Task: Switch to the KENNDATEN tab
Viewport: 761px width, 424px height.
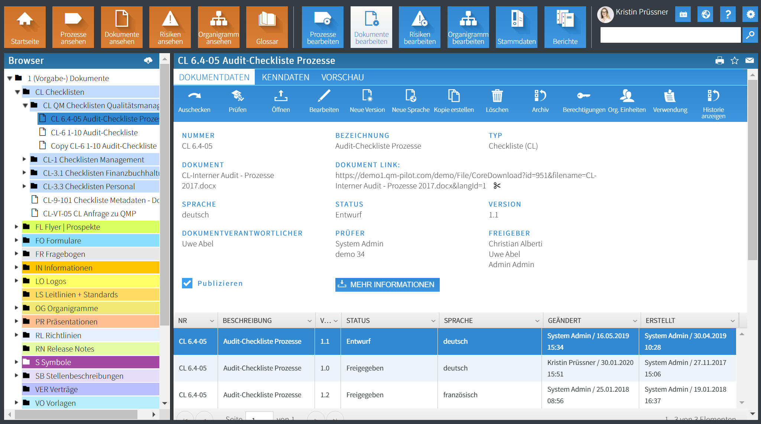Action: pos(285,77)
